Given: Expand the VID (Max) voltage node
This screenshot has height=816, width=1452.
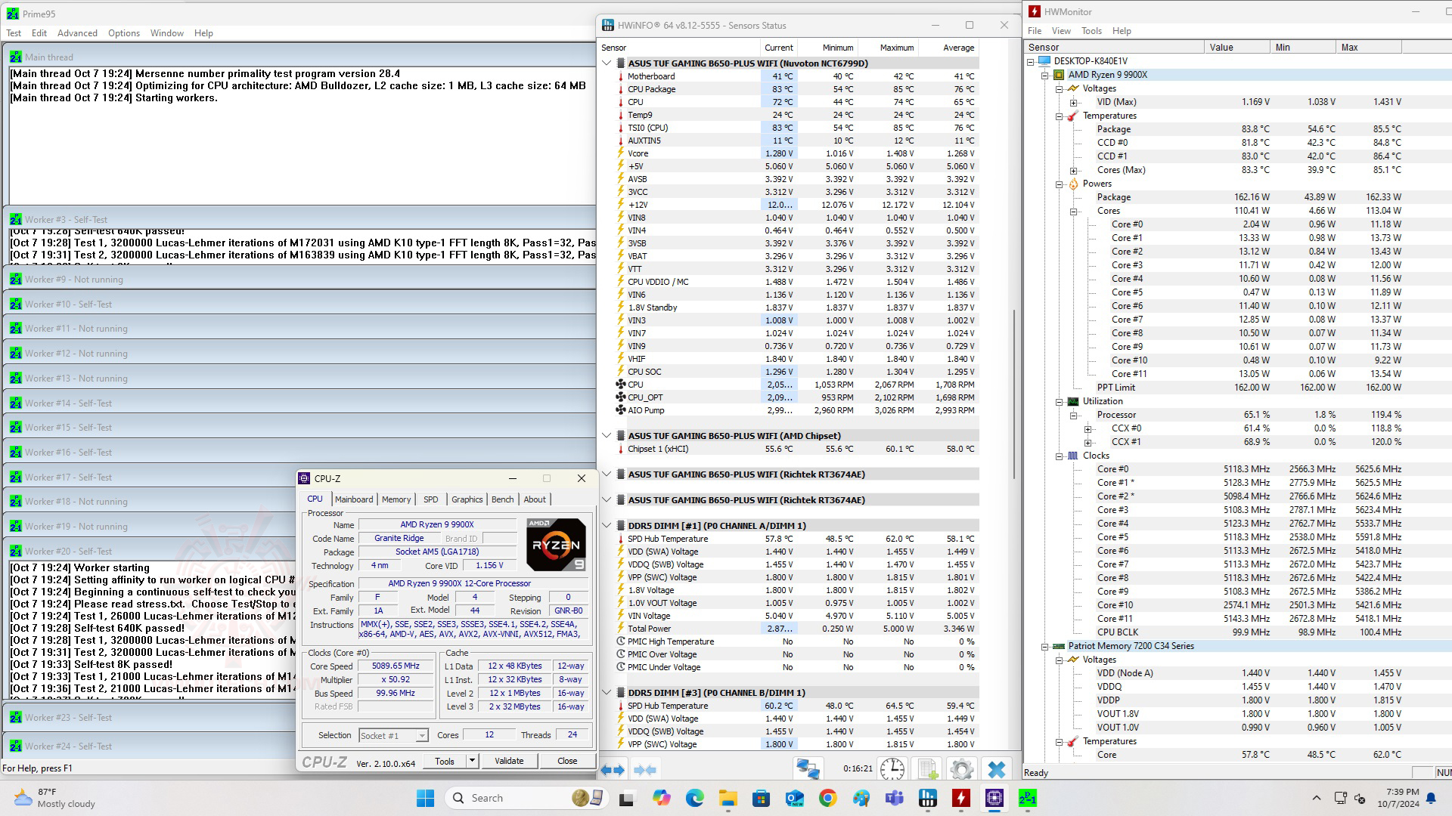Looking at the screenshot, I should click(x=1073, y=102).
